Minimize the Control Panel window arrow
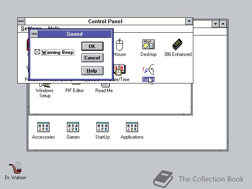 coord(189,21)
